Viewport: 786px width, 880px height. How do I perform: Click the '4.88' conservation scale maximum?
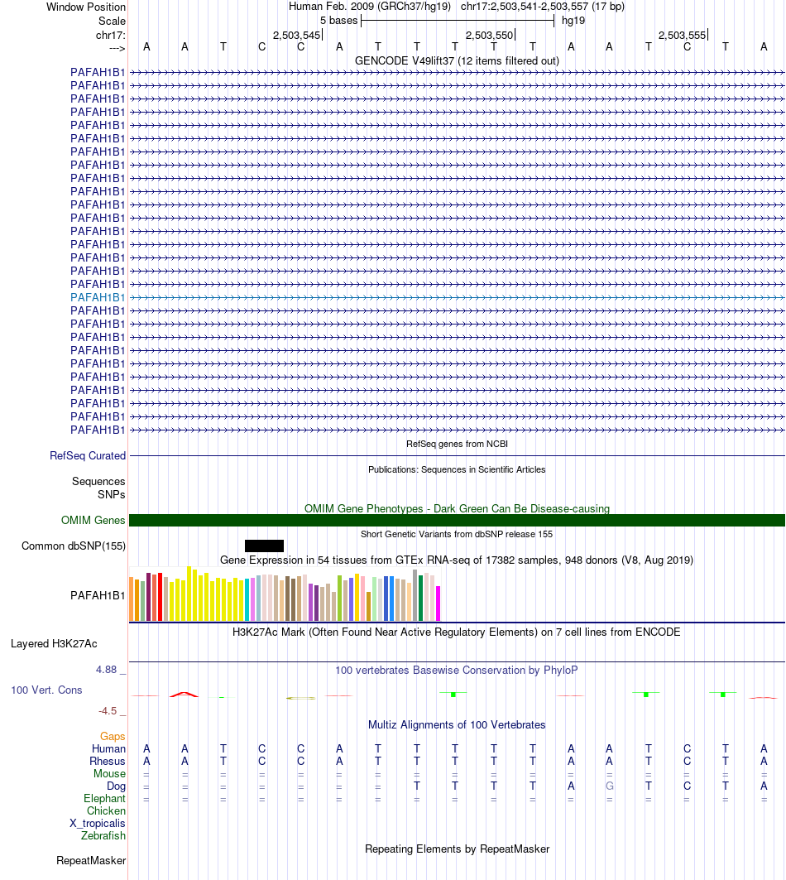[106, 670]
